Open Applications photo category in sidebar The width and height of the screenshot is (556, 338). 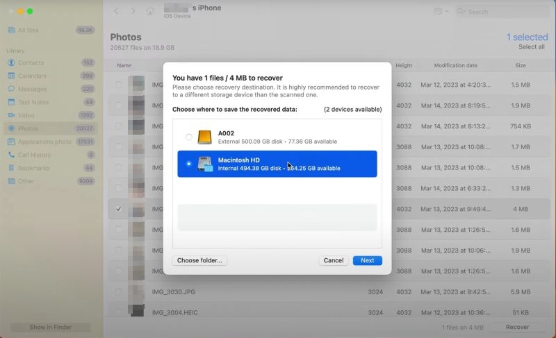click(51, 142)
